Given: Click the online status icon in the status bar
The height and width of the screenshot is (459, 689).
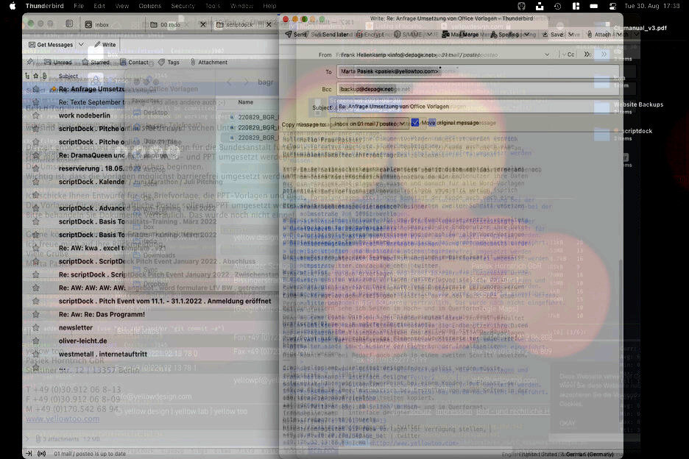Looking at the screenshot, I should pos(42,453).
